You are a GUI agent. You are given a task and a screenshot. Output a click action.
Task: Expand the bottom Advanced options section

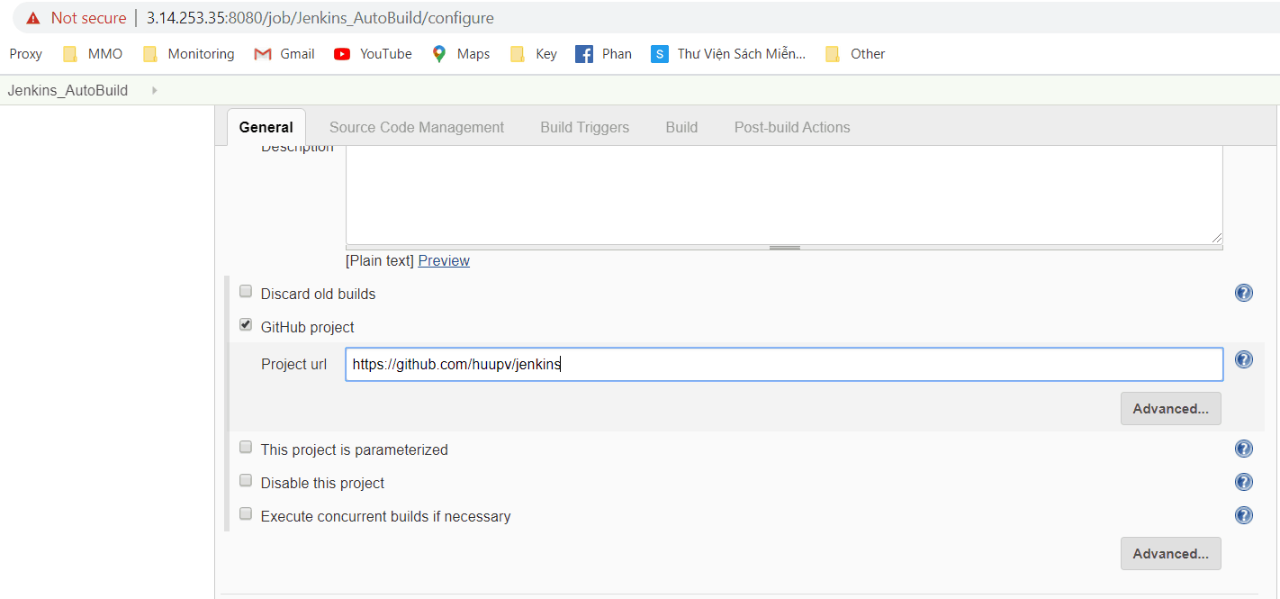pyautogui.click(x=1170, y=553)
